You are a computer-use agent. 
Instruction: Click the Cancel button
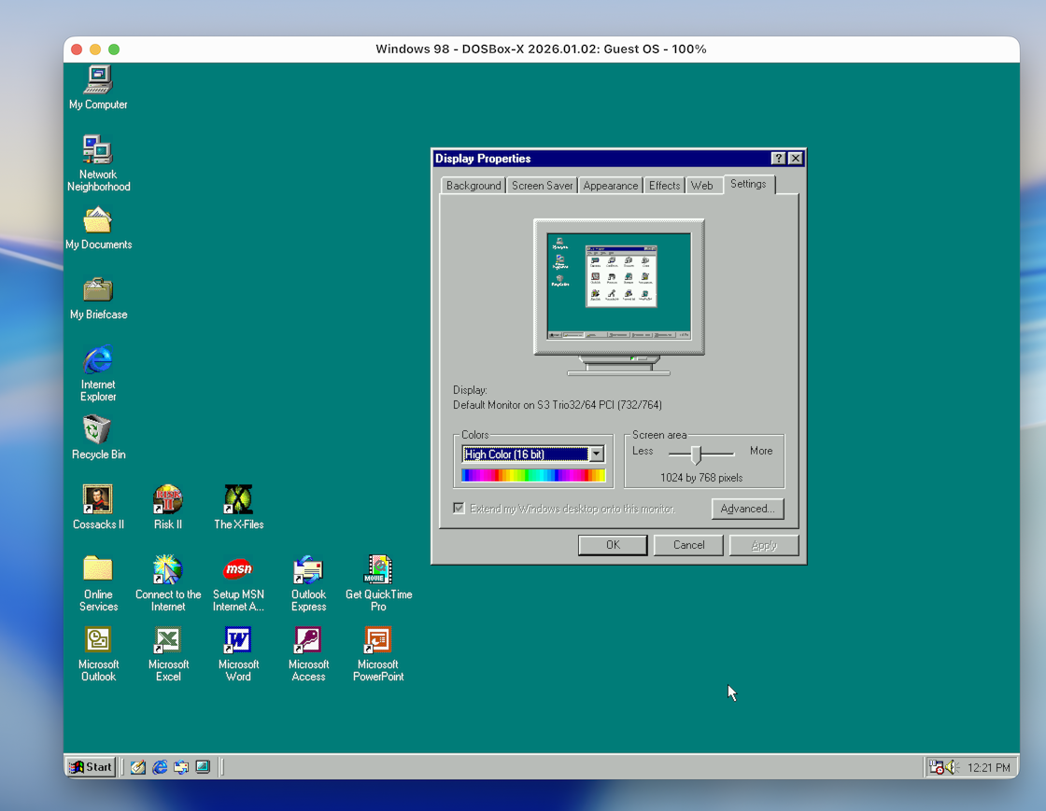coord(688,545)
